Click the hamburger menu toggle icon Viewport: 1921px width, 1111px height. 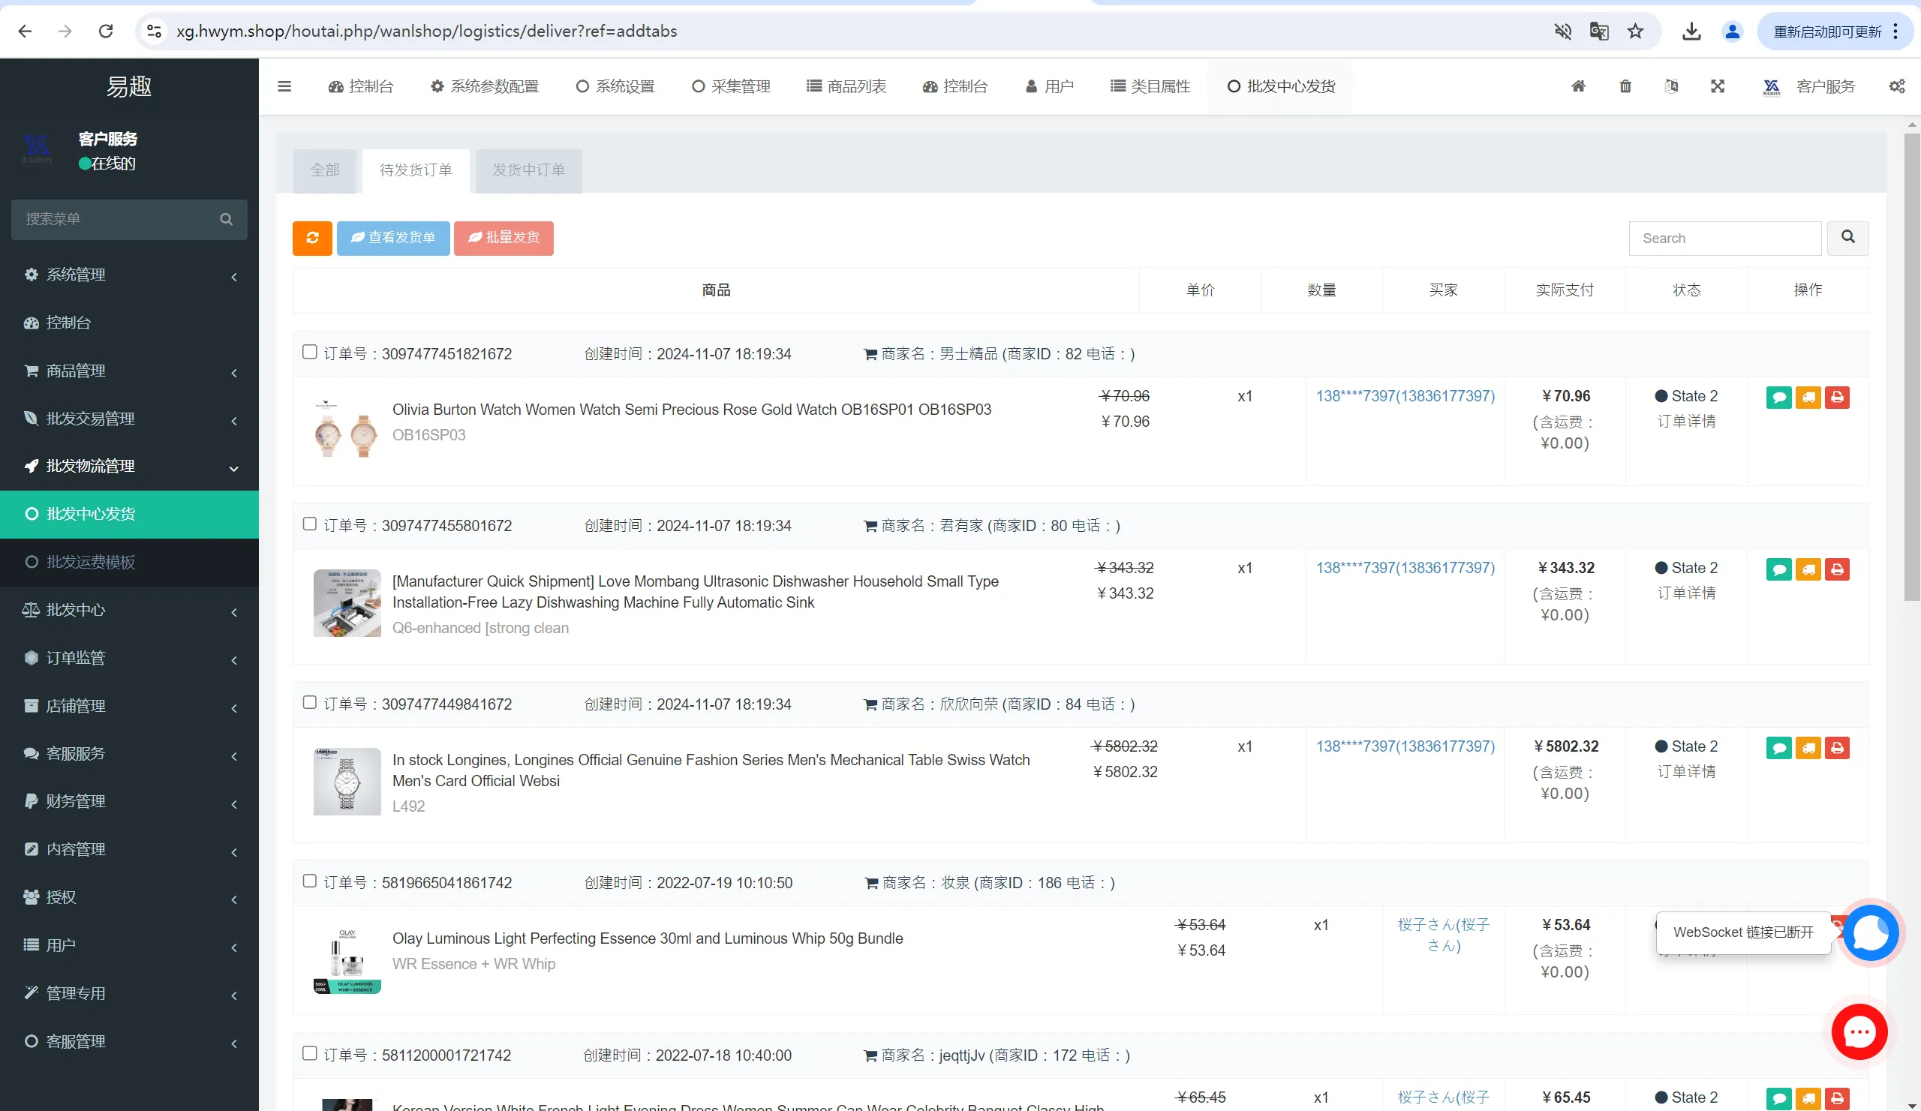pyautogui.click(x=284, y=86)
